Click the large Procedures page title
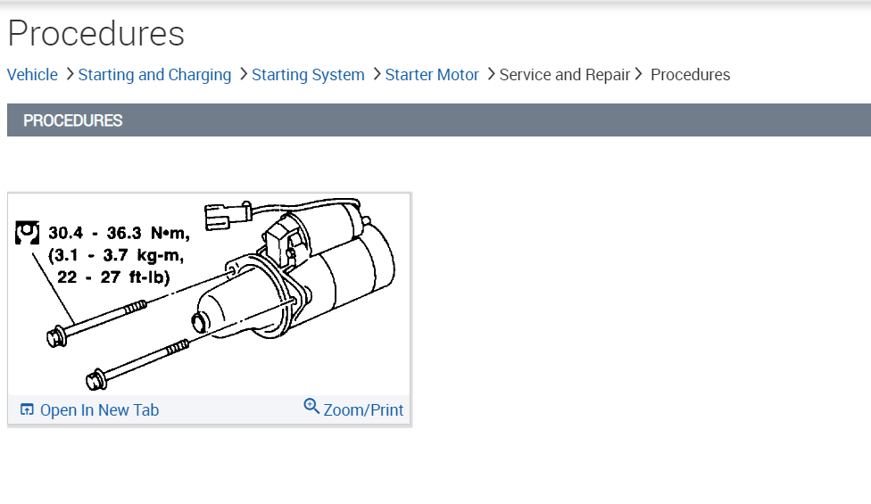 point(96,34)
